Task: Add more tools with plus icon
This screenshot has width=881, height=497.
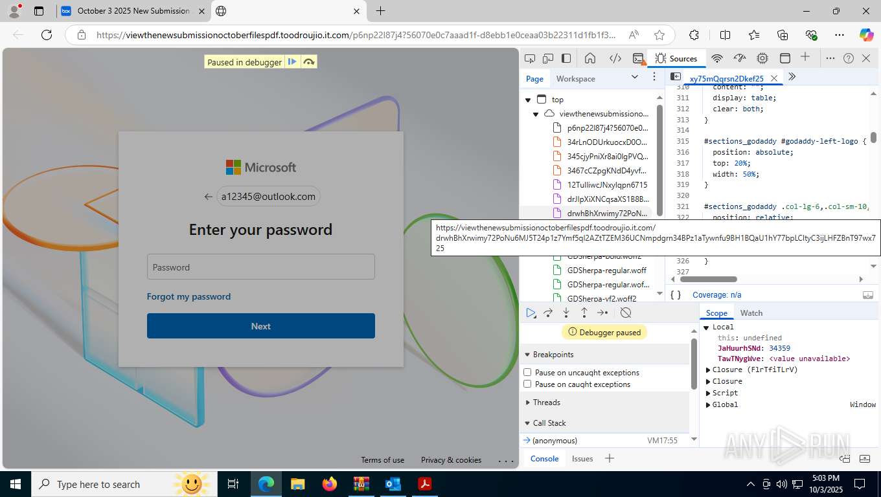Action: click(805, 57)
